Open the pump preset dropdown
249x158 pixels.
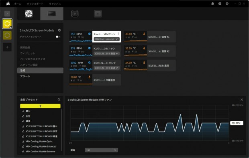(106, 68)
